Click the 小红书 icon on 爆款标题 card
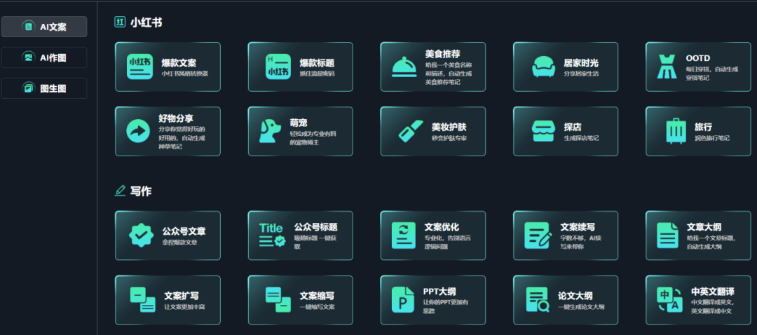The width and height of the screenshot is (757, 335). 278,67
